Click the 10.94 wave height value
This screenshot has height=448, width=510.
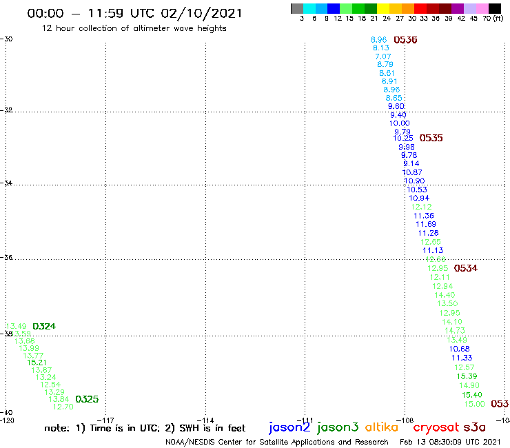(x=419, y=198)
